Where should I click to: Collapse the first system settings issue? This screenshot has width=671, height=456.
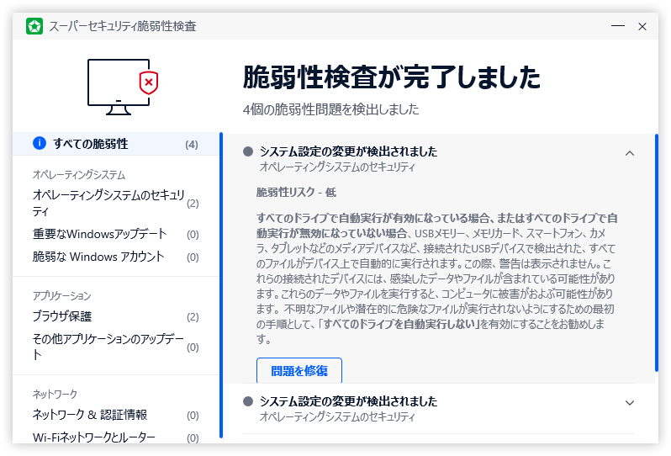(x=630, y=153)
